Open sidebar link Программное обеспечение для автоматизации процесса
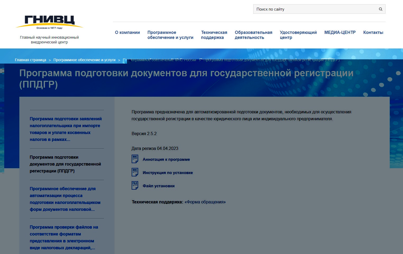Image resolution: width=403 pixels, height=254 pixels. (x=65, y=199)
